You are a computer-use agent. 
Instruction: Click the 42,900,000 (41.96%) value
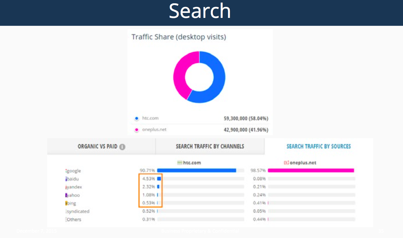coord(246,130)
